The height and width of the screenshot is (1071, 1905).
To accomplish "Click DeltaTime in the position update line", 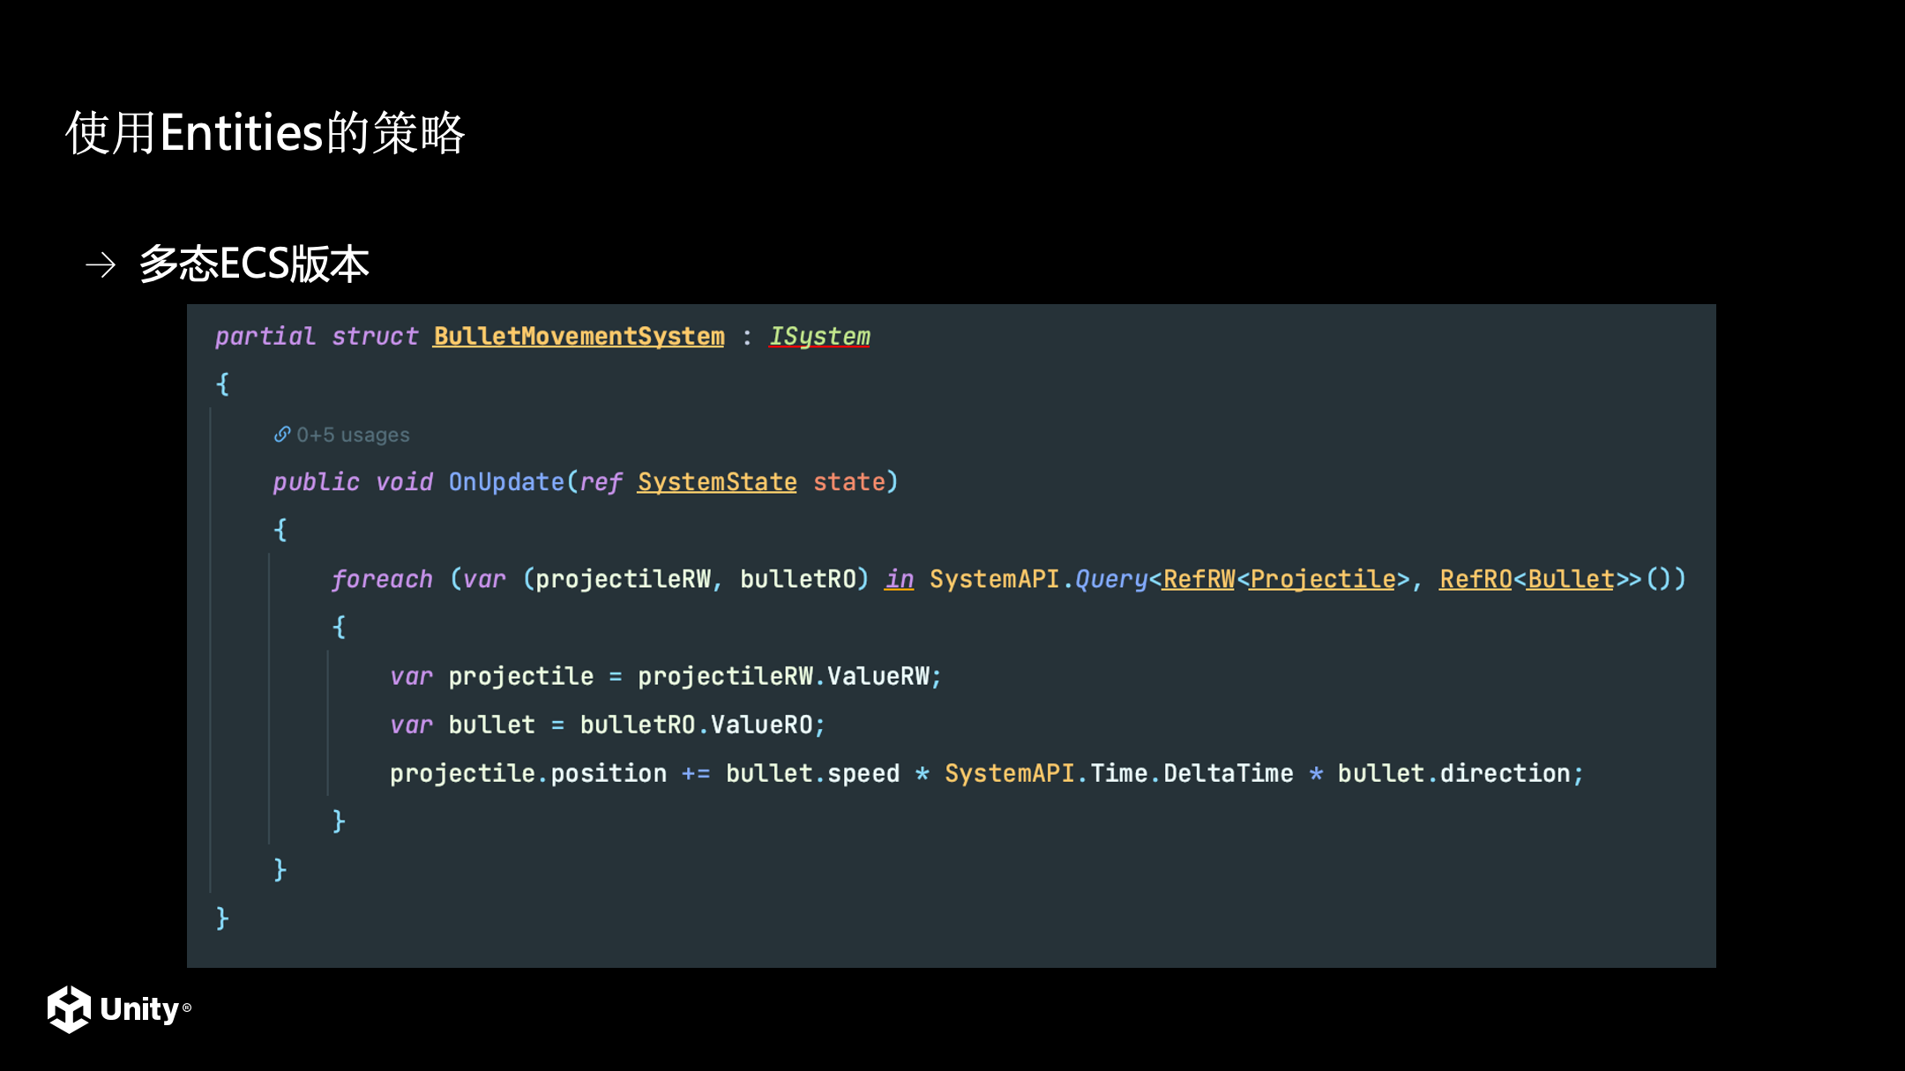I will tap(1229, 773).
